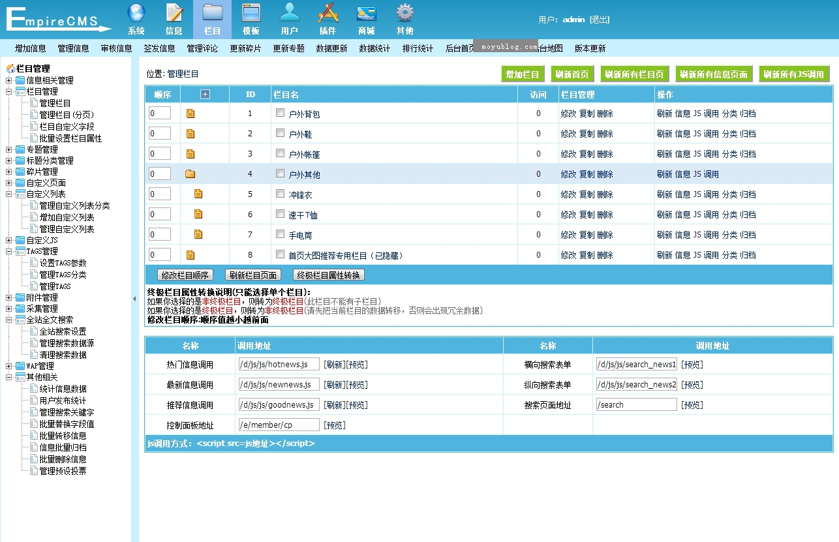Click the document icon for 手电筒 row

(198, 234)
